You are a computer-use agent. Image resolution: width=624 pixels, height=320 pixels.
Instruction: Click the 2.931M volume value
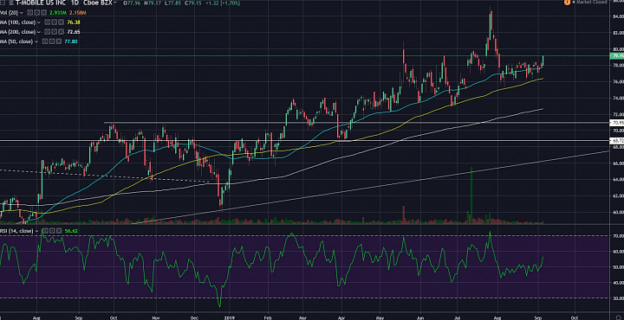coord(58,13)
